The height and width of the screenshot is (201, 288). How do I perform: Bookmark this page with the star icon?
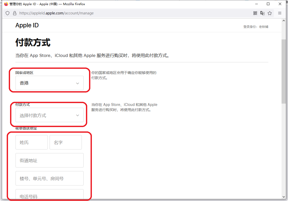pyautogui.click(x=270, y=13)
